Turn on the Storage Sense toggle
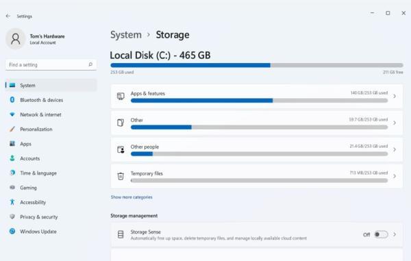The width and height of the screenshot is (411, 261). point(381,234)
